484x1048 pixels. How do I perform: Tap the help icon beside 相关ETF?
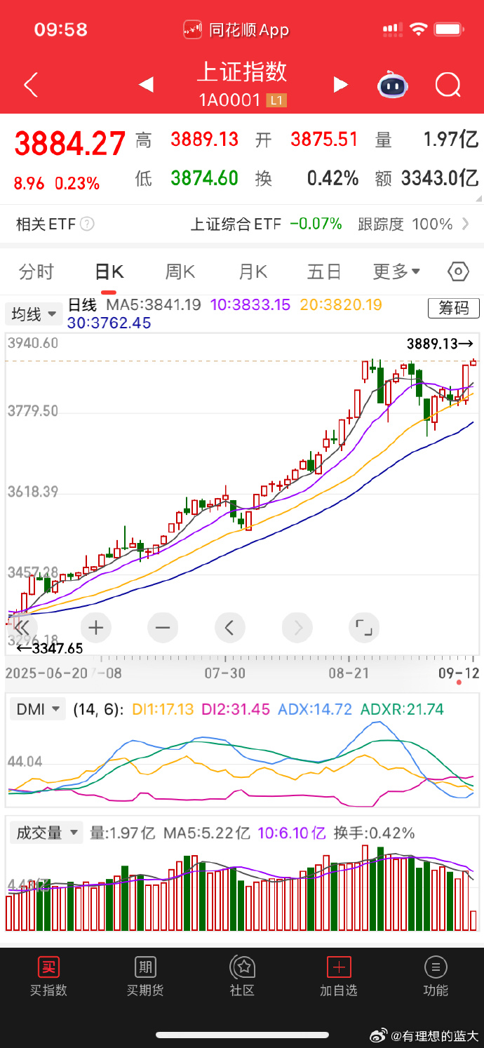87,224
